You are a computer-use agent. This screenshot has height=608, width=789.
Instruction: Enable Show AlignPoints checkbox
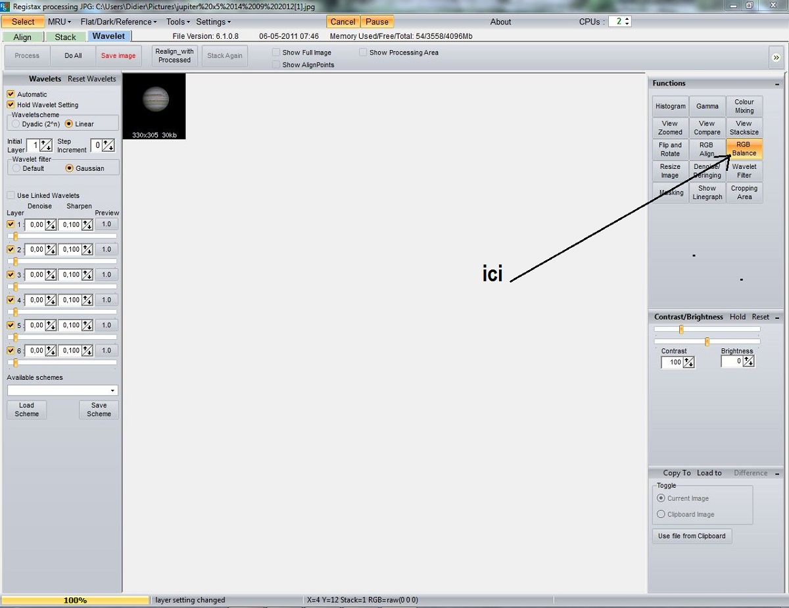tap(276, 64)
